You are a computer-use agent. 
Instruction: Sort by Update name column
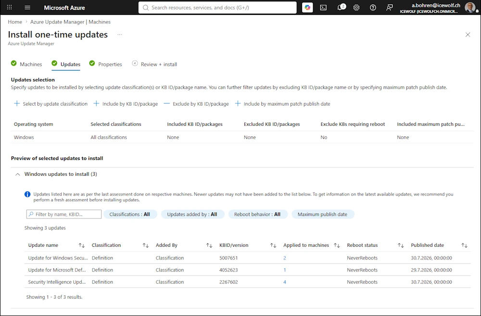coord(81,245)
